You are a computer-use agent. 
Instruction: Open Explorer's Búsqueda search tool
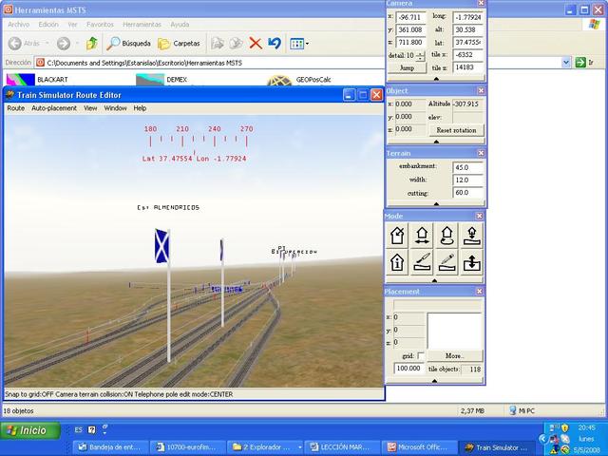click(128, 43)
